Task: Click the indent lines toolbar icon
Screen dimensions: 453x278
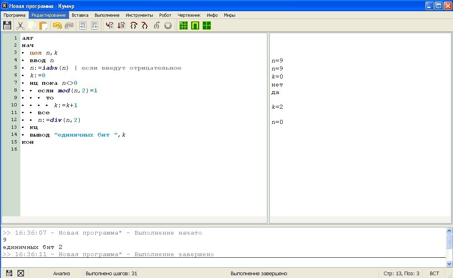Action: [83, 25]
